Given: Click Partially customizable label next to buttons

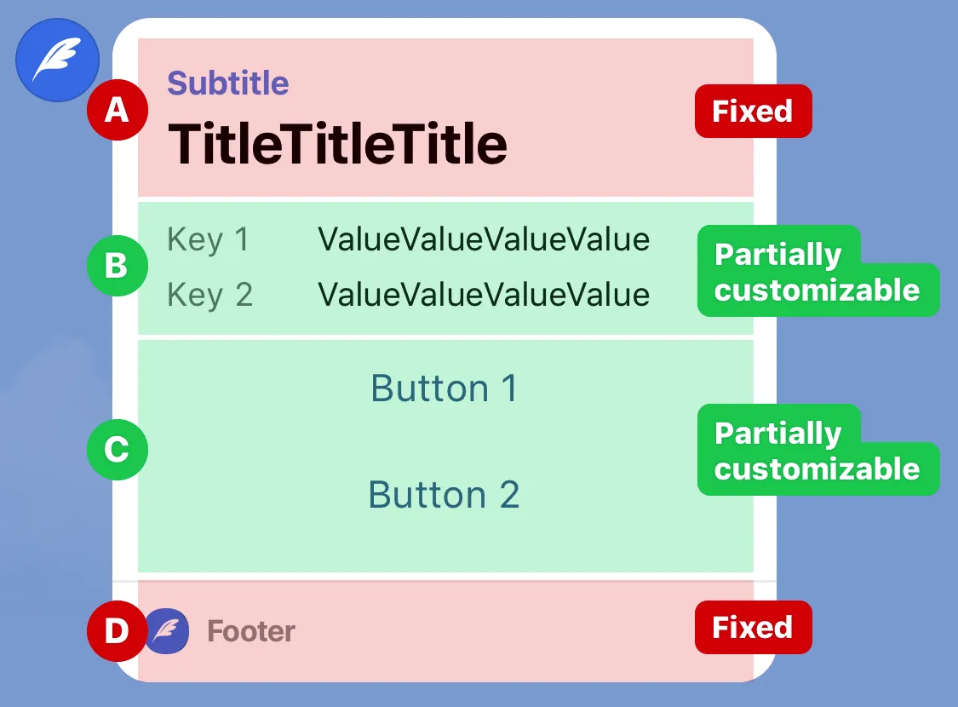Looking at the screenshot, I should coord(818,450).
